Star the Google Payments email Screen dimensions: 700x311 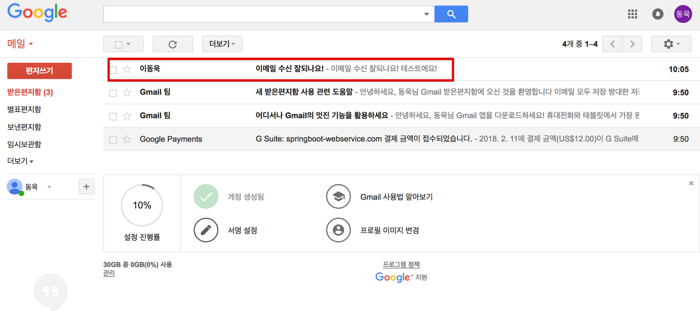(x=127, y=139)
